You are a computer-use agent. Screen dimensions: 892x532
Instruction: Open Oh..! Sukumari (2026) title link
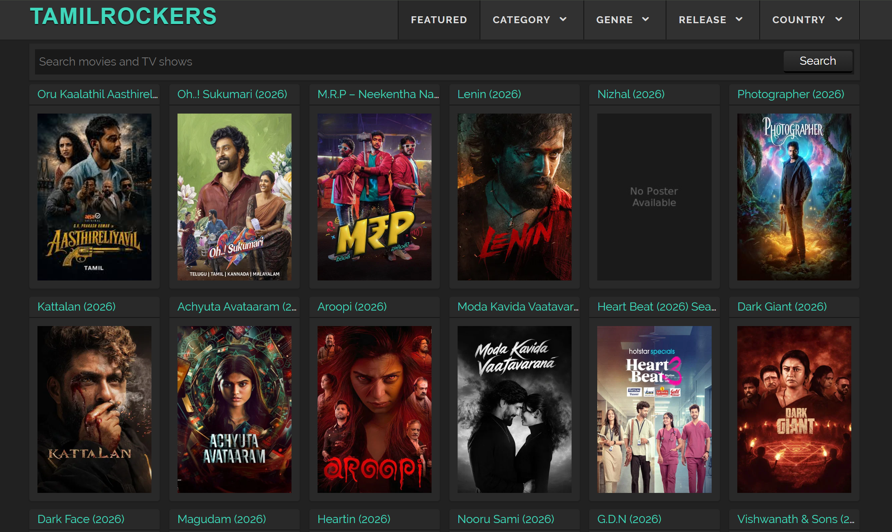click(x=232, y=94)
